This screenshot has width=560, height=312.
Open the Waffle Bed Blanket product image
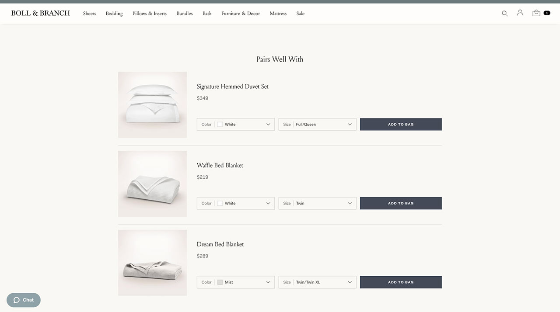click(x=152, y=184)
